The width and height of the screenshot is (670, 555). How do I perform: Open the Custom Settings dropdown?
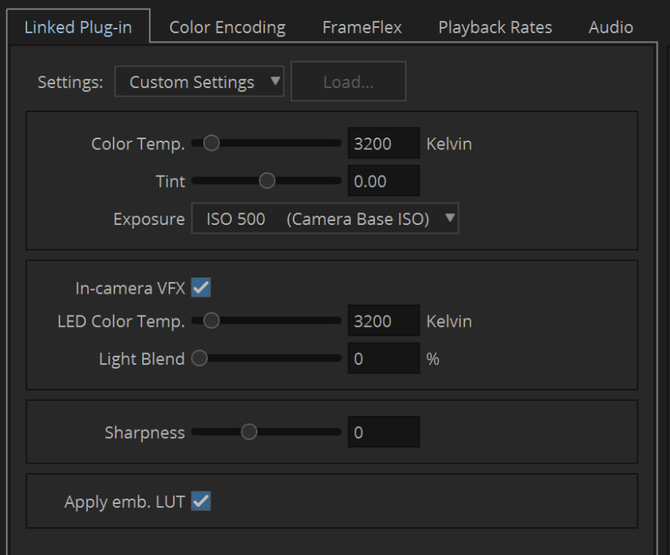(x=199, y=81)
